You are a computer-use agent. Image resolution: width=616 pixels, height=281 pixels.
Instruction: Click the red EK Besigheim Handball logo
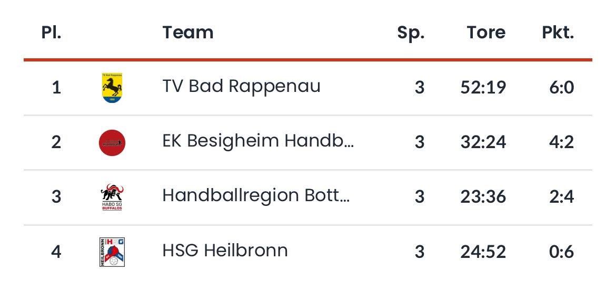tap(112, 142)
